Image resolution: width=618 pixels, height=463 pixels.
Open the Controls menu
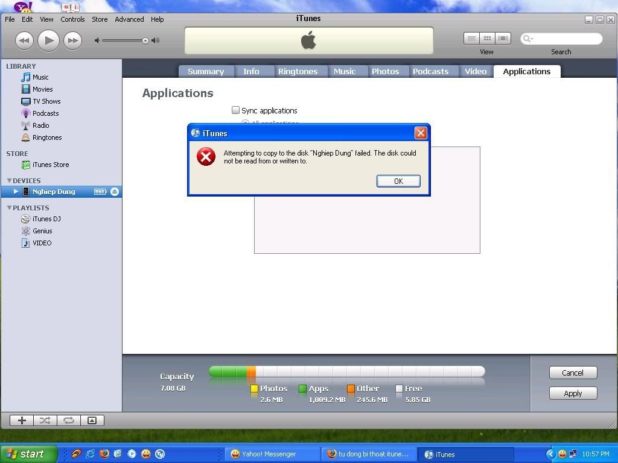coord(72,19)
